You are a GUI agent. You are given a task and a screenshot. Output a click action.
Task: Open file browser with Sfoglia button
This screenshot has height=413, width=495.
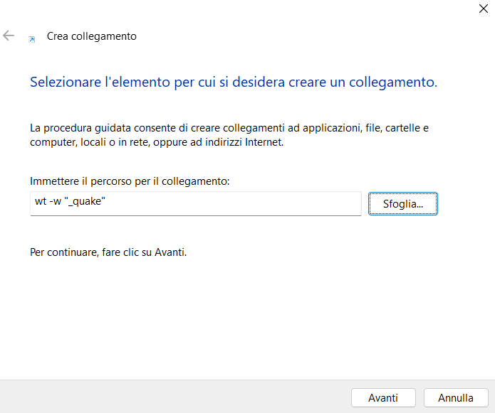click(402, 203)
